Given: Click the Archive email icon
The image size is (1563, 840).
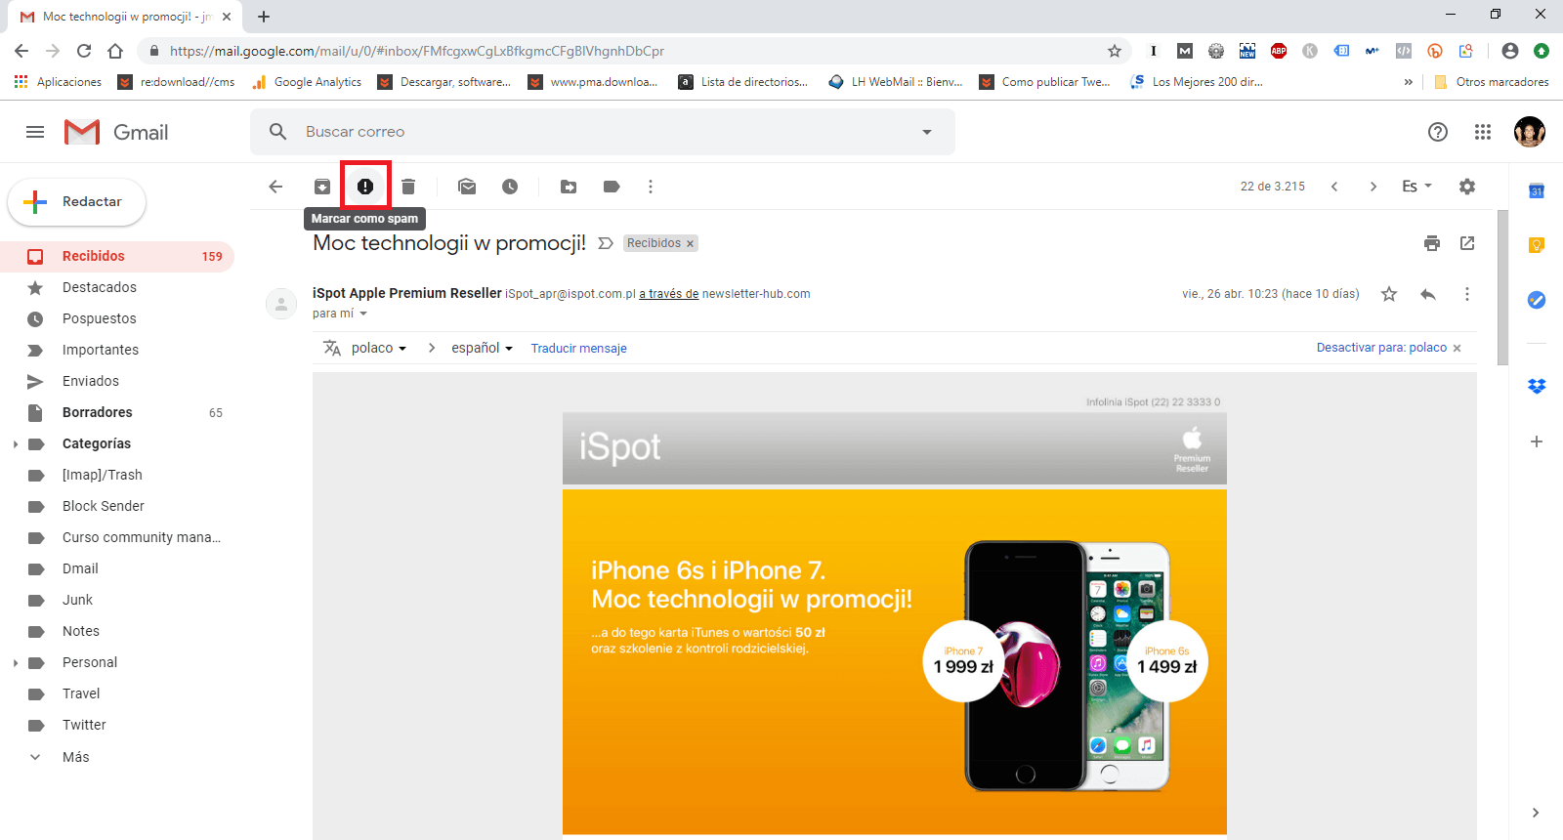Looking at the screenshot, I should click(322, 187).
